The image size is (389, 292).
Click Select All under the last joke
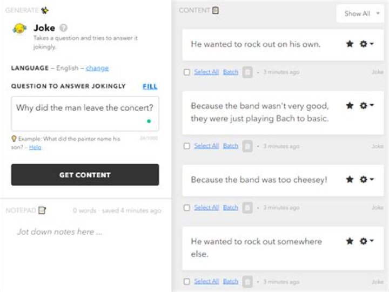point(206,281)
